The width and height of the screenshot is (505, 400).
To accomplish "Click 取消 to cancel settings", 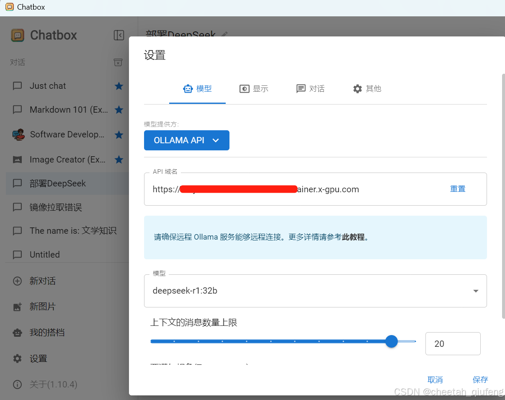I will (x=435, y=379).
